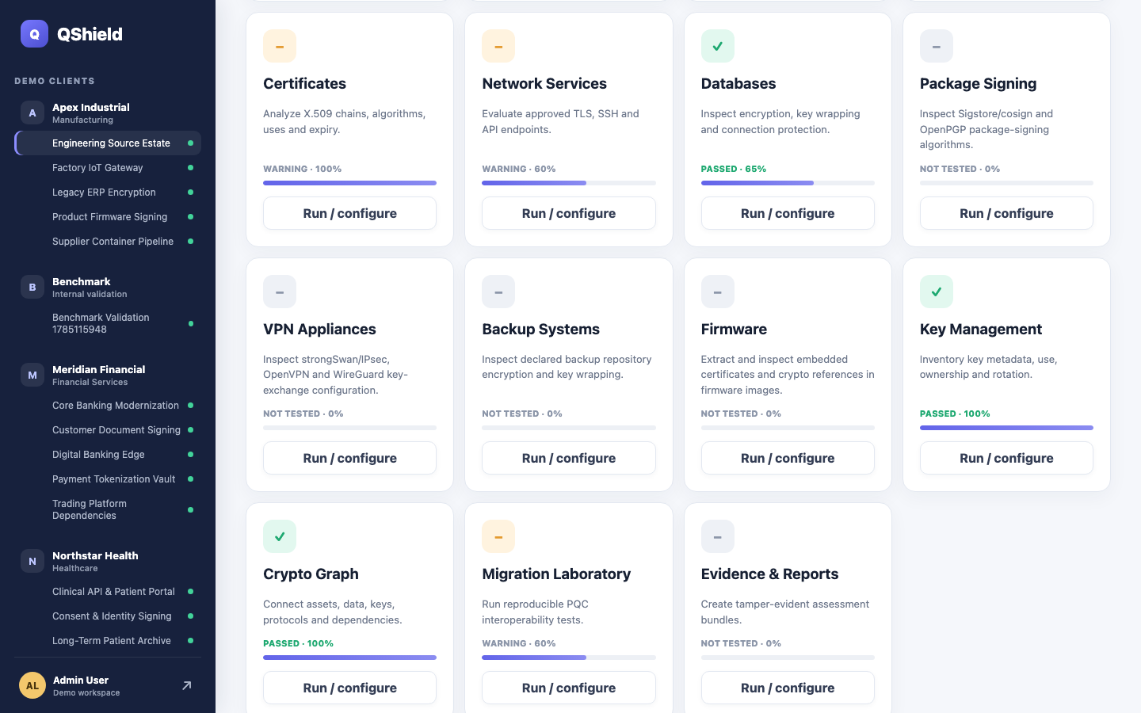Click the QShield brand name
The width and height of the screenshot is (1141, 713).
(90, 34)
